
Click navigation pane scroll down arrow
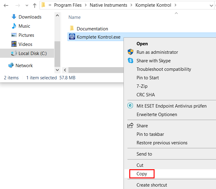click(x=57, y=70)
